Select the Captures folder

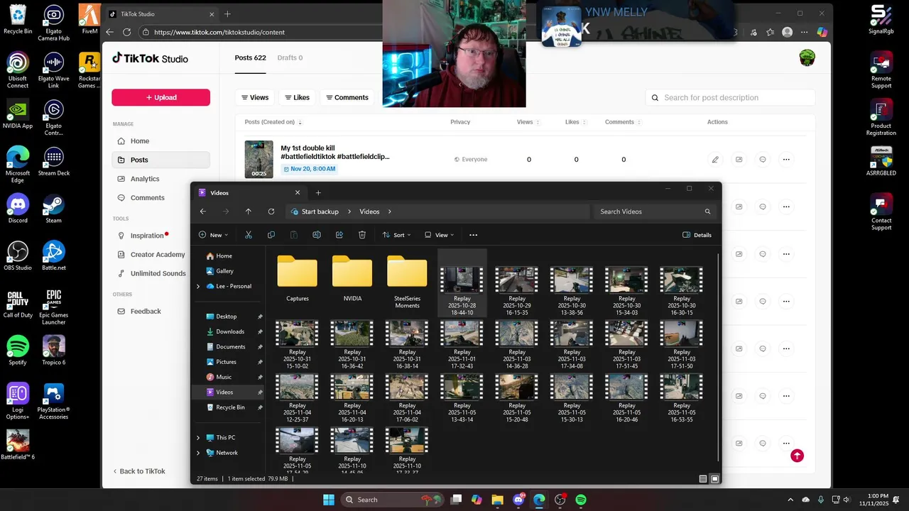click(298, 279)
